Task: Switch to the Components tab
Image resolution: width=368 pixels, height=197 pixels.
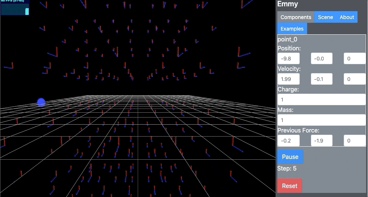Action: coord(296,17)
